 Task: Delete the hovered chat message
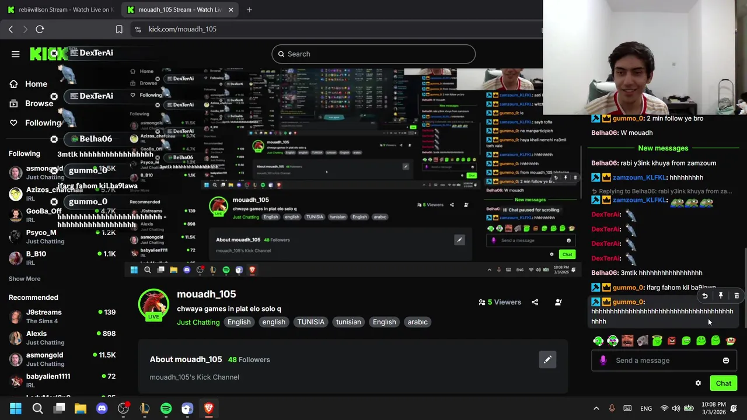point(736,296)
